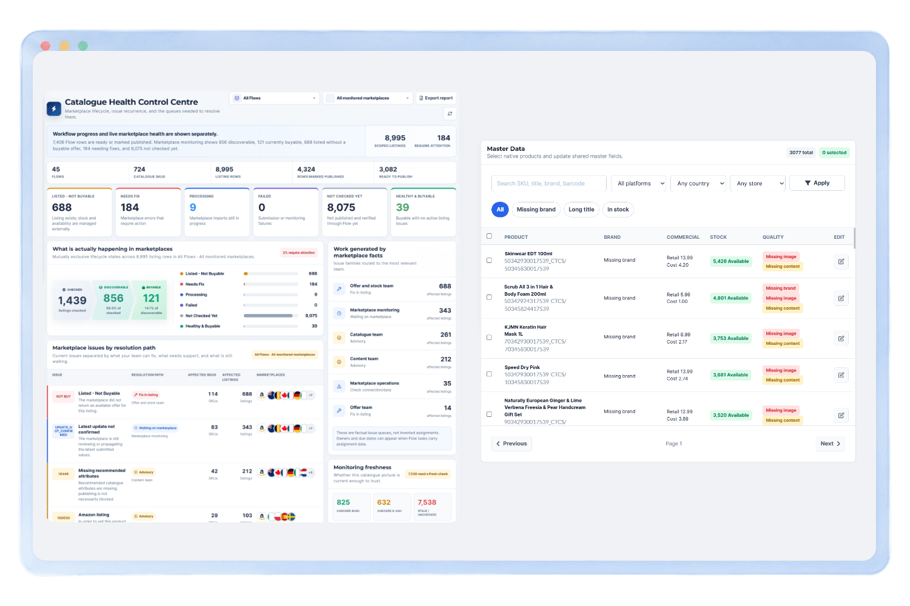
Task: Click the Export report button
Action: pyautogui.click(x=436, y=98)
